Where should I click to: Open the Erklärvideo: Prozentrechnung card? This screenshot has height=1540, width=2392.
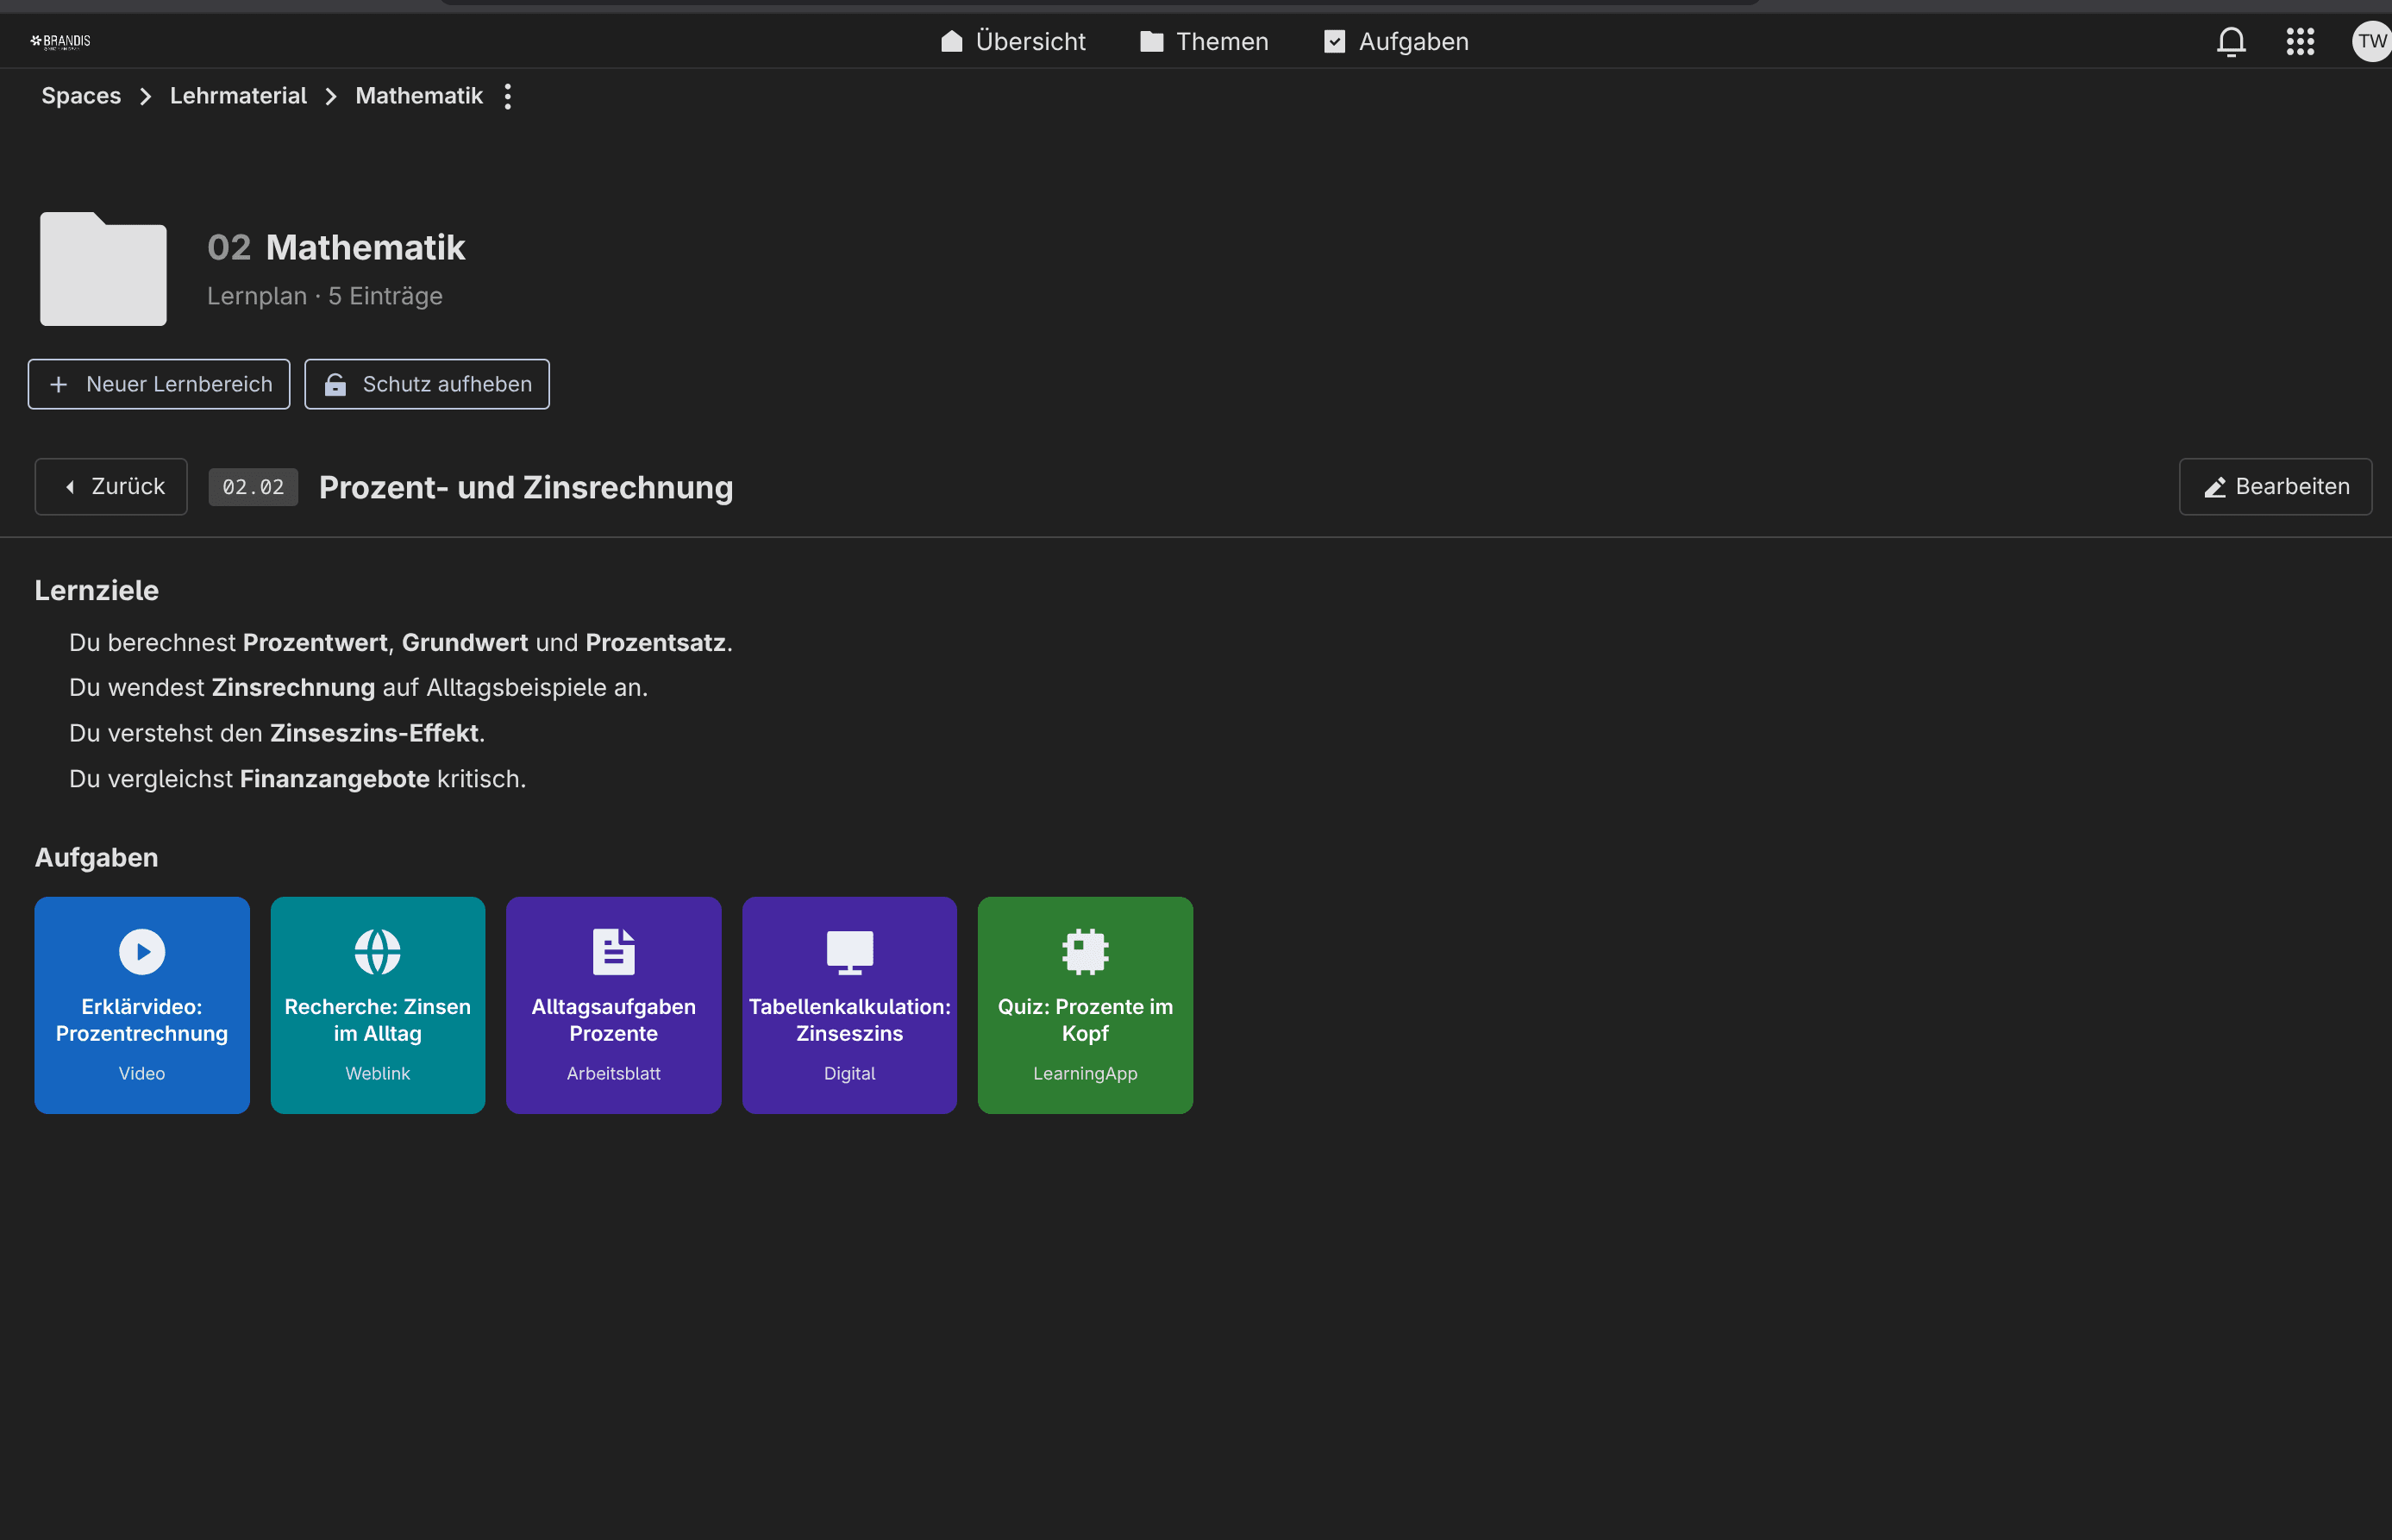142,1005
